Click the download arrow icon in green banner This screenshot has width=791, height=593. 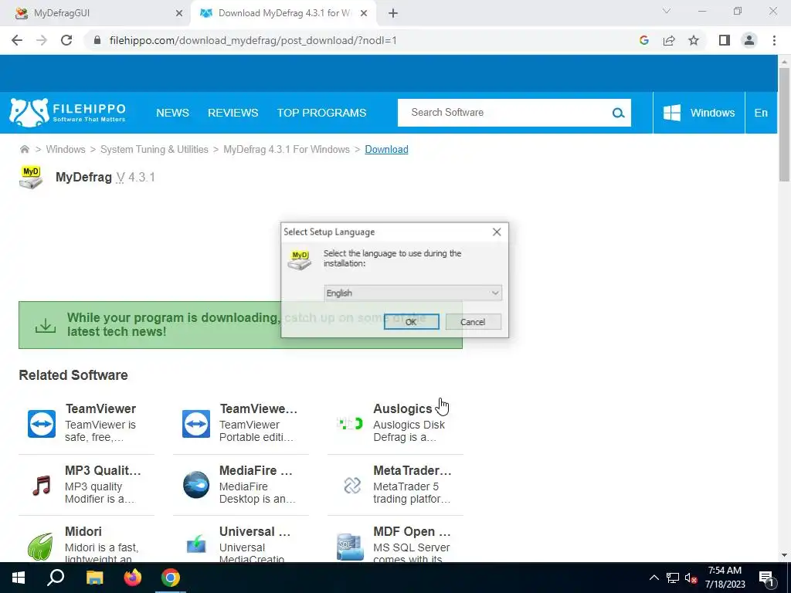[x=46, y=325]
